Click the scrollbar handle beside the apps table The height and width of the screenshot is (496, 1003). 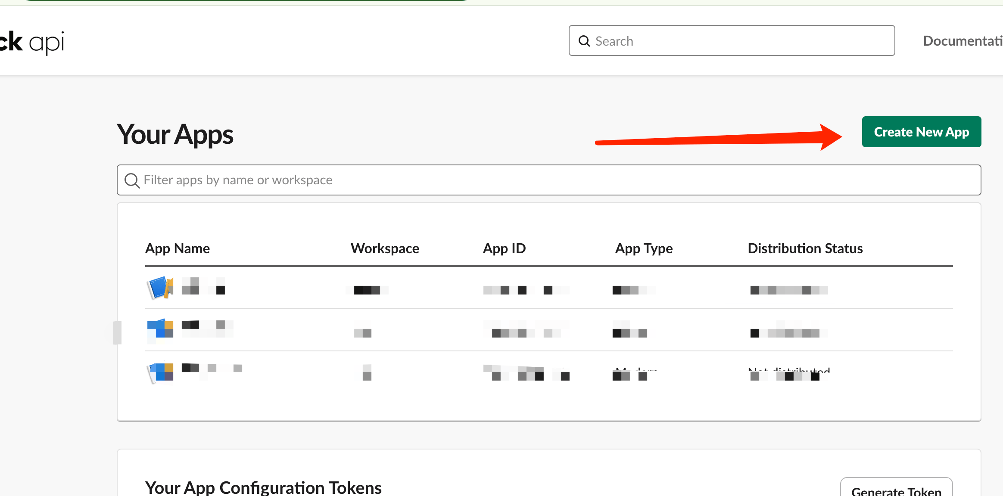pyautogui.click(x=117, y=332)
